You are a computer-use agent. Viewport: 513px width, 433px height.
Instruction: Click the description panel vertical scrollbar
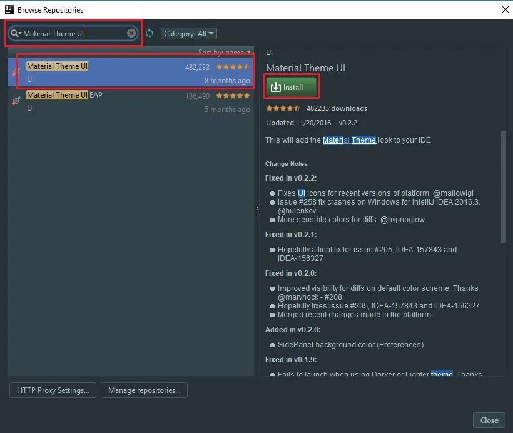tap(503, 186)
